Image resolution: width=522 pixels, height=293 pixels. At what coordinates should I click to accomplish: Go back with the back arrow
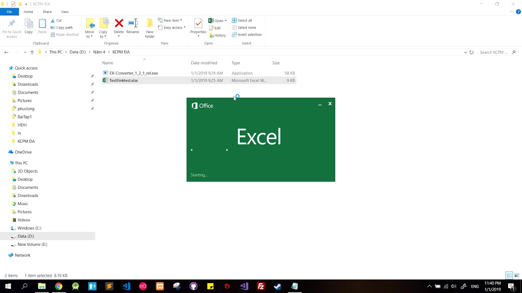click(x=7, y=52)
